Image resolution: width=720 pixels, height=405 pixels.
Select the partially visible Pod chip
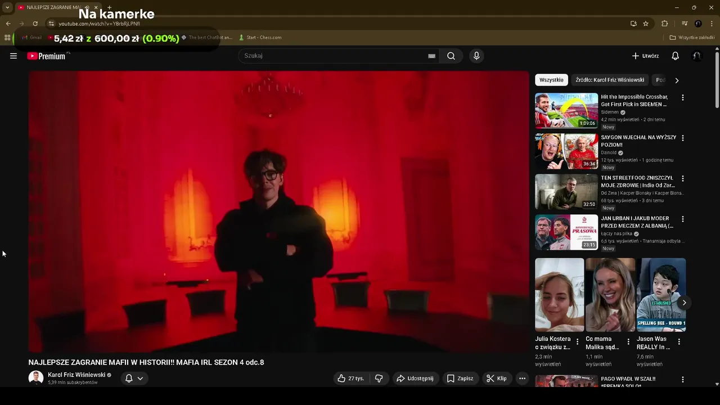[660, 80]
